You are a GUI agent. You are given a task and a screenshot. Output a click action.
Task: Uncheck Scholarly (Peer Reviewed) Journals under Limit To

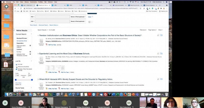(16, 69)
